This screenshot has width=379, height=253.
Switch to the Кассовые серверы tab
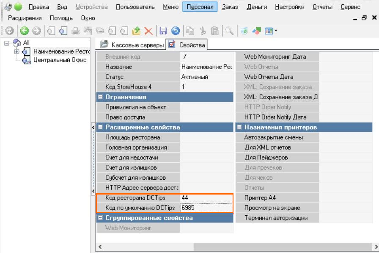coord(132,44)
